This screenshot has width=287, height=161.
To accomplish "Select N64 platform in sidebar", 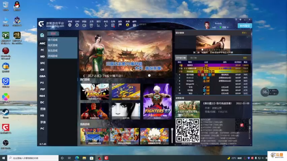I will [x=42, y=96].
